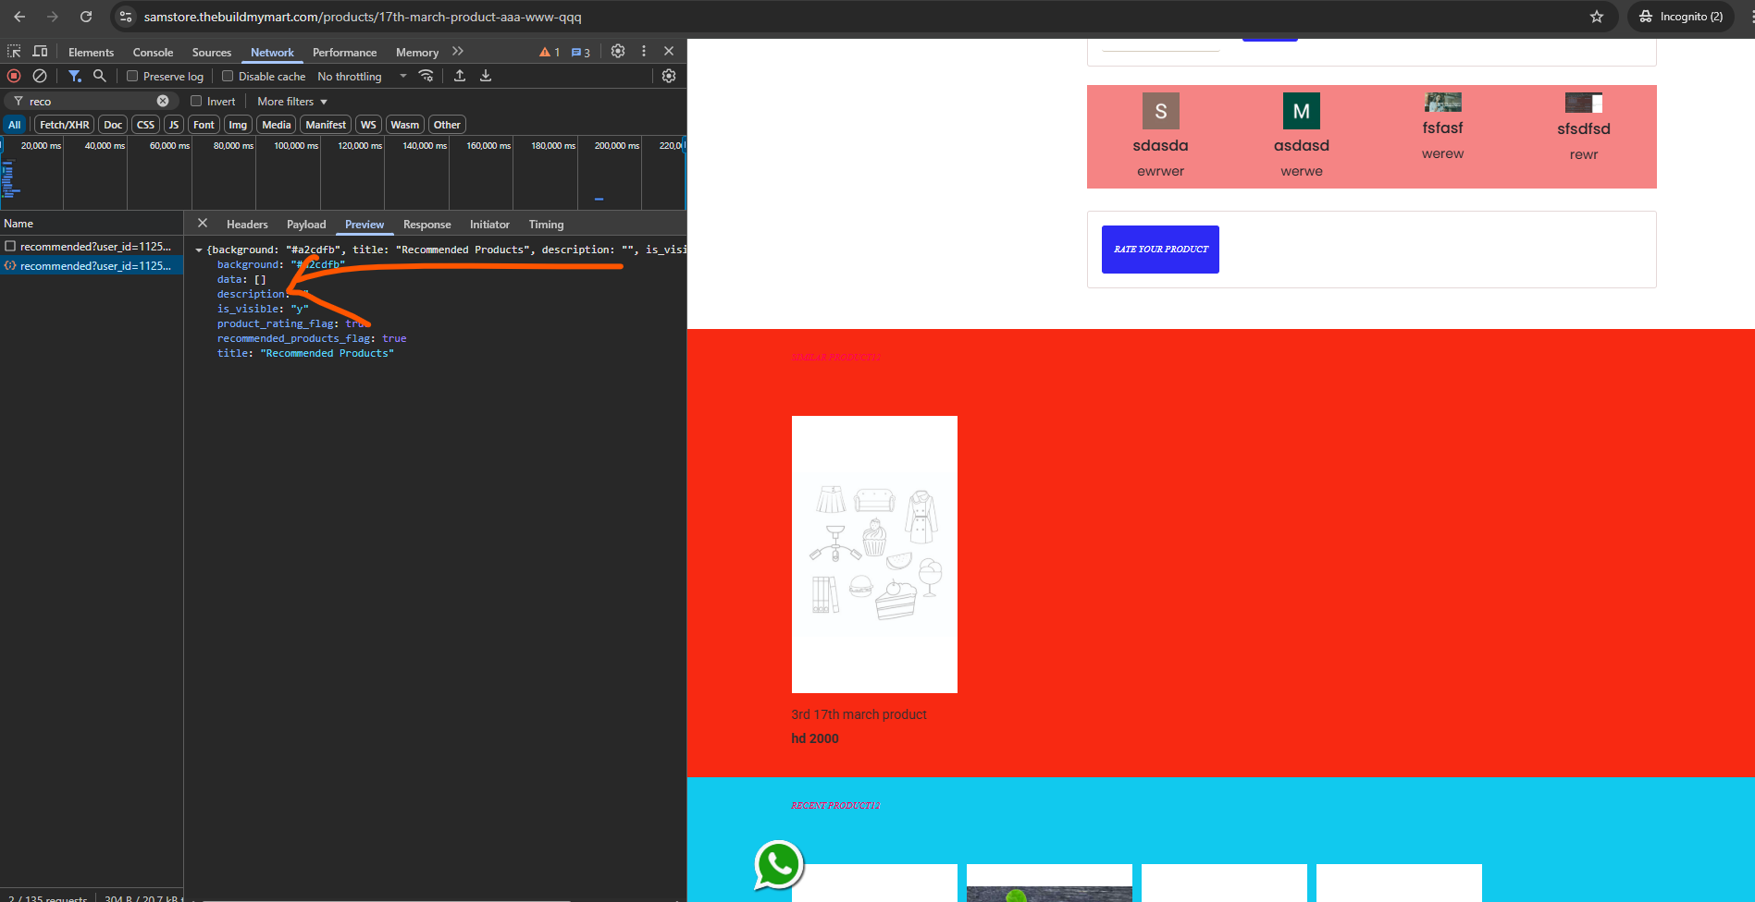Clear the 'reco' filter text

pyautogui.click(x=163, y=101)
